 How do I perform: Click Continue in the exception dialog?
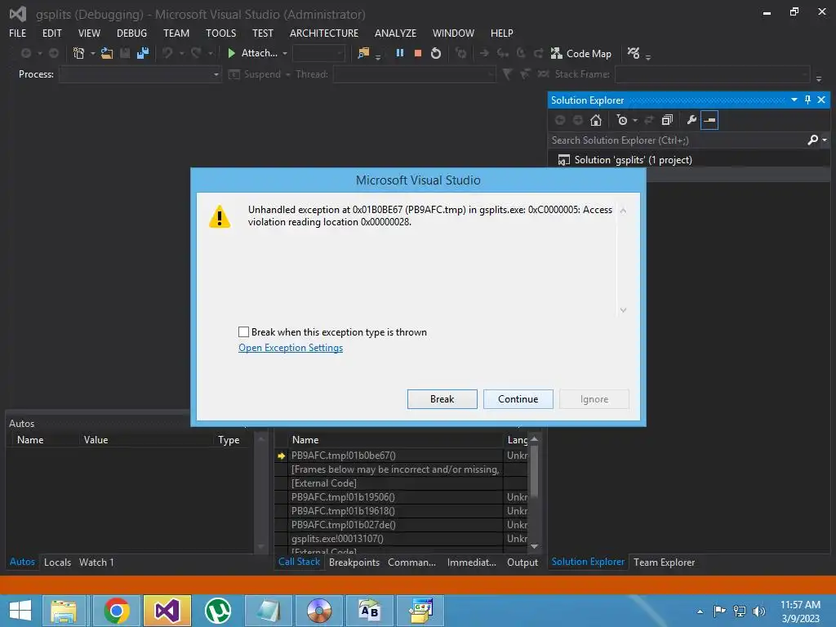[518, 398]
